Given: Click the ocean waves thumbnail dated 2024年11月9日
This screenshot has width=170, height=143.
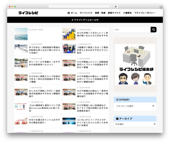Looking at the screenshot, I should pyautogui.click(x=21, y=34).
